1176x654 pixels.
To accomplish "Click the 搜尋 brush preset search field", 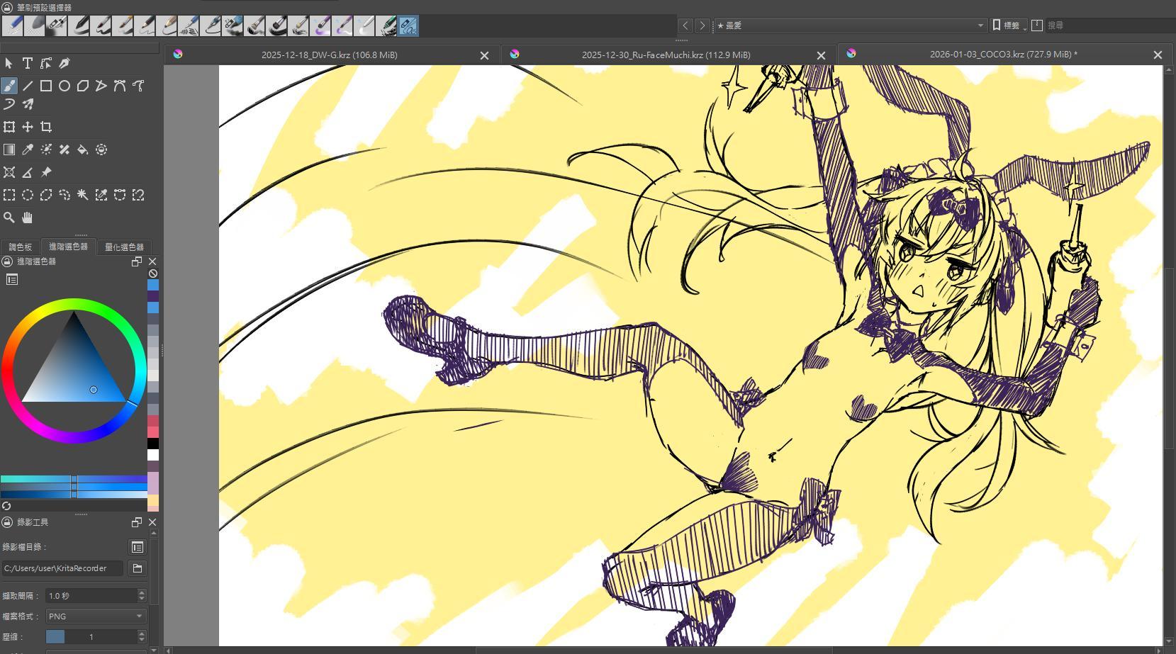I will point(1106,26).
